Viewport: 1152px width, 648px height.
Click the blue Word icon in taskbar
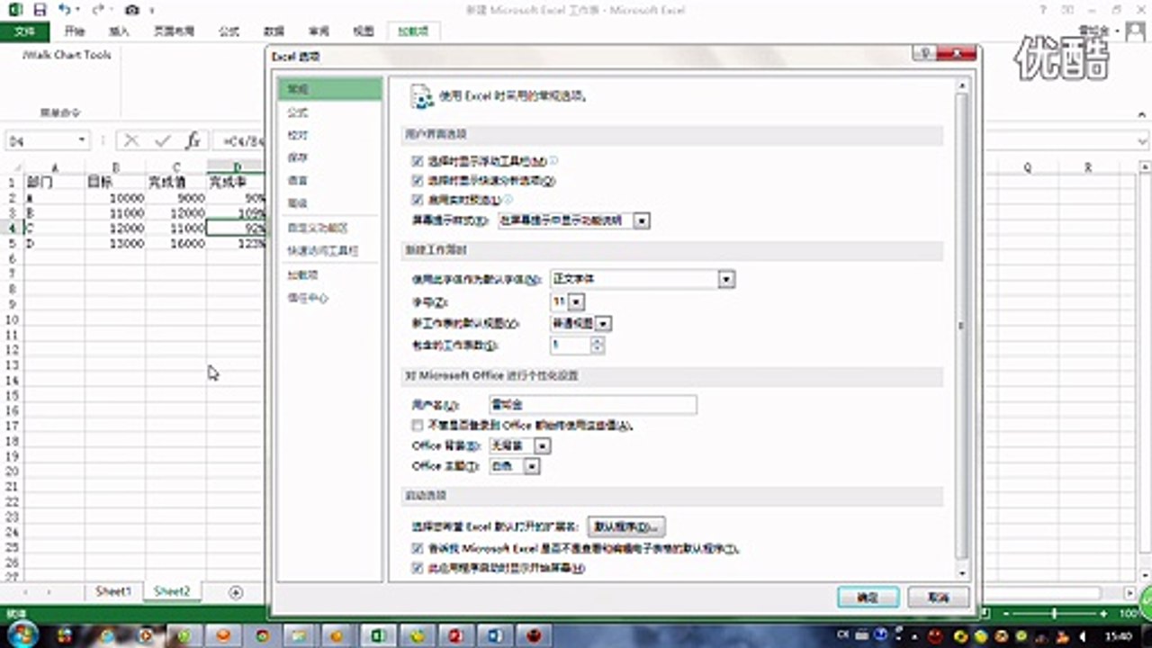(x=495, y=635)
